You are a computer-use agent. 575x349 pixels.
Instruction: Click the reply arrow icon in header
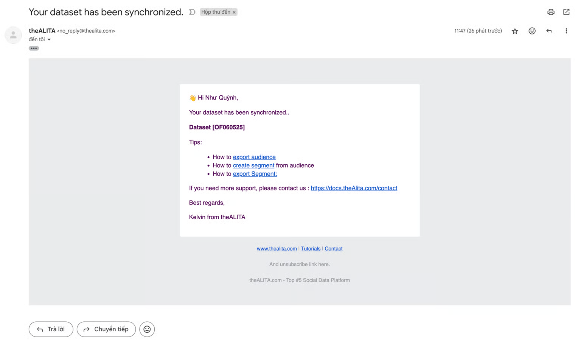click(x=549, y=31)
